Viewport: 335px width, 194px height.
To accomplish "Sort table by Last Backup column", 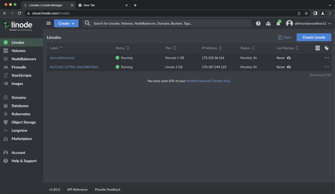I will tap(287, 48).
